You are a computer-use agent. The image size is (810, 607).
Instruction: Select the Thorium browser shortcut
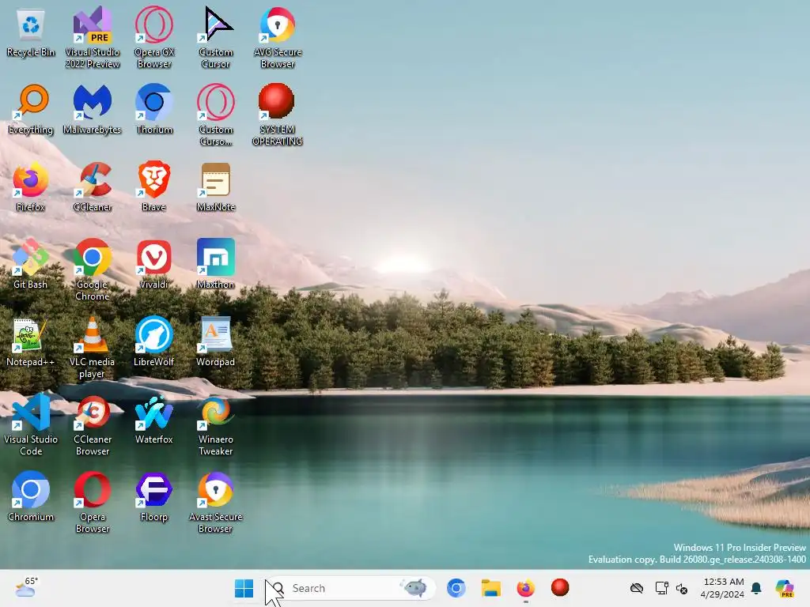click(154, 109)
